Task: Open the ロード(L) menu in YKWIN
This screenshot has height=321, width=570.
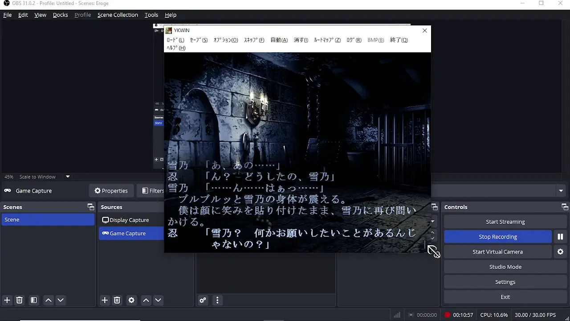Action: coord(175,40)
